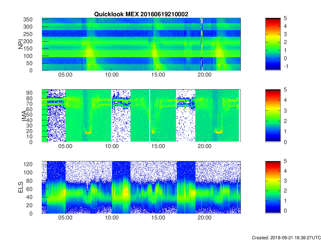
Task: Click the IMA y-axis label
Action: [24, 116]
